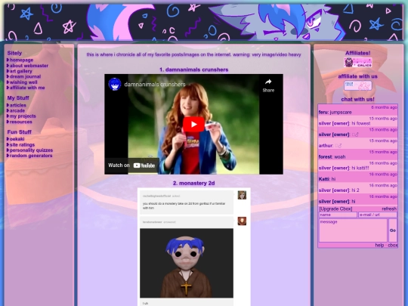408x306 pixels.
Task: Visit site ratings page
Action: pyautogui.click(x=22, y=144)
